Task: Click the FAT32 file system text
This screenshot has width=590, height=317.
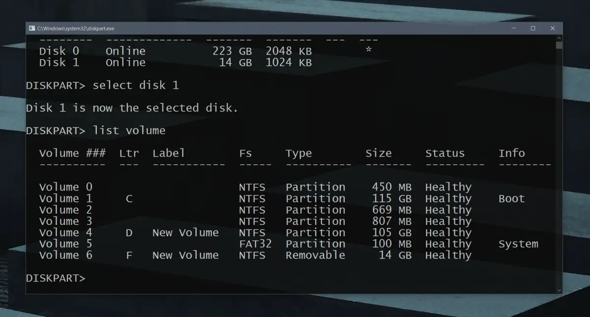Action: (x=255, y=244)
